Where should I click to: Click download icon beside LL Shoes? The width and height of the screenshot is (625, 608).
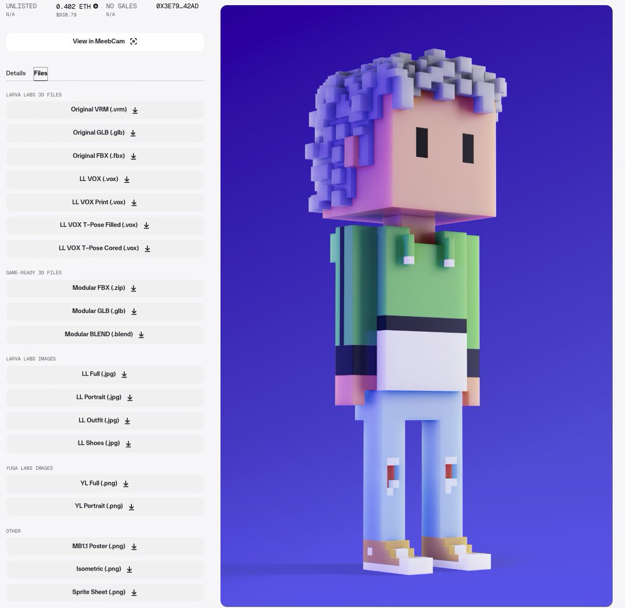click(x=128, y=444)
